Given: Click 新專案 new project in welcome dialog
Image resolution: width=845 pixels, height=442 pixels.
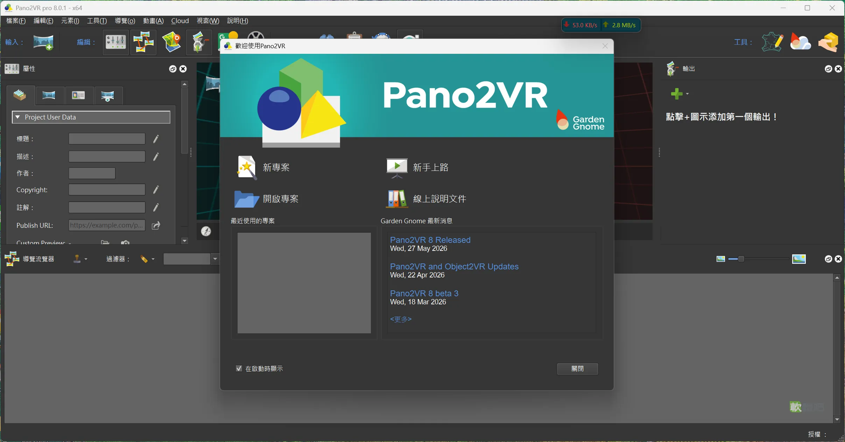Looking at the screenshot, I should point(263,168).
